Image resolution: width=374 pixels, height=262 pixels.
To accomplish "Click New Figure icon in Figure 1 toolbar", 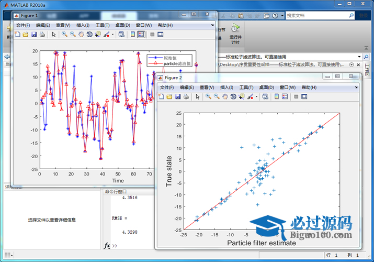I will click(17, 35).
